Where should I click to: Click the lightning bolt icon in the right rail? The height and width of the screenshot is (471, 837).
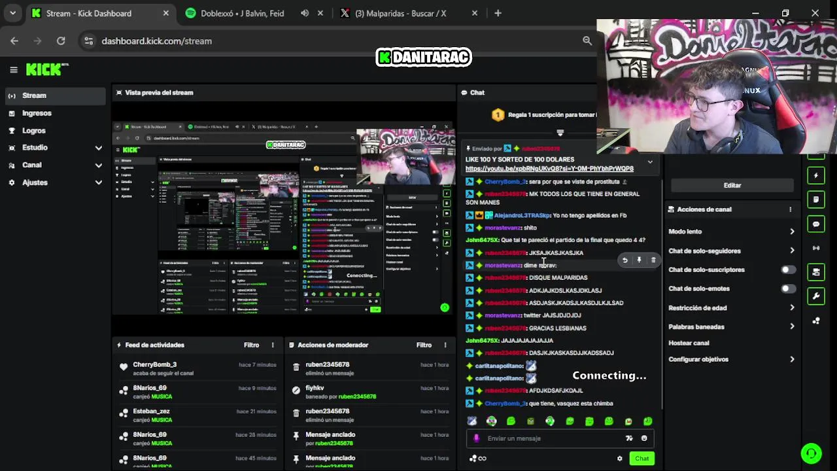(x=815, y=175)
